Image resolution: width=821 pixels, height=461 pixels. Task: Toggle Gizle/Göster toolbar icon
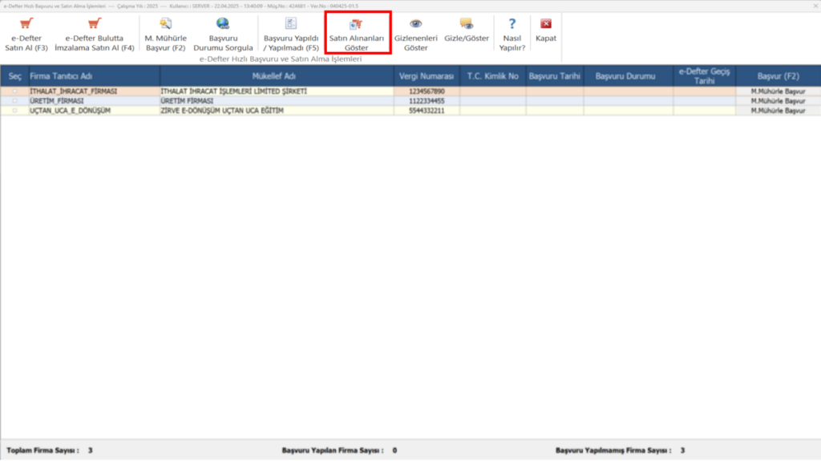click(x=467, y=23)
